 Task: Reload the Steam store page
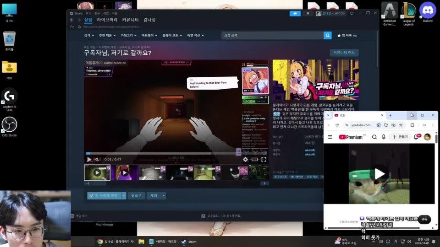coord(72,27)
